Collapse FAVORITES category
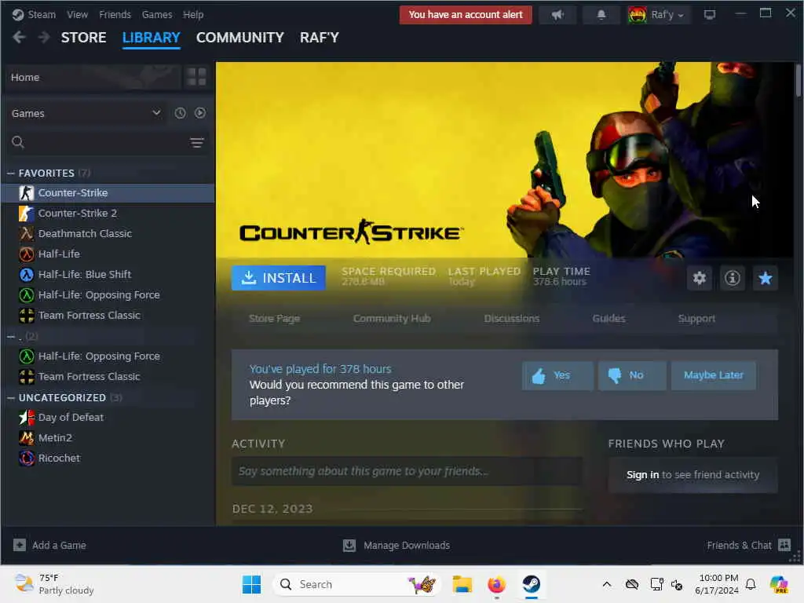 (x=11, y=174)
